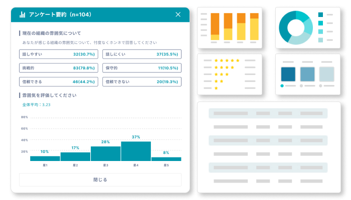Select the 信頼できない response box
The height and width of the screenshot is (200, 351).
tap(142, 81)
